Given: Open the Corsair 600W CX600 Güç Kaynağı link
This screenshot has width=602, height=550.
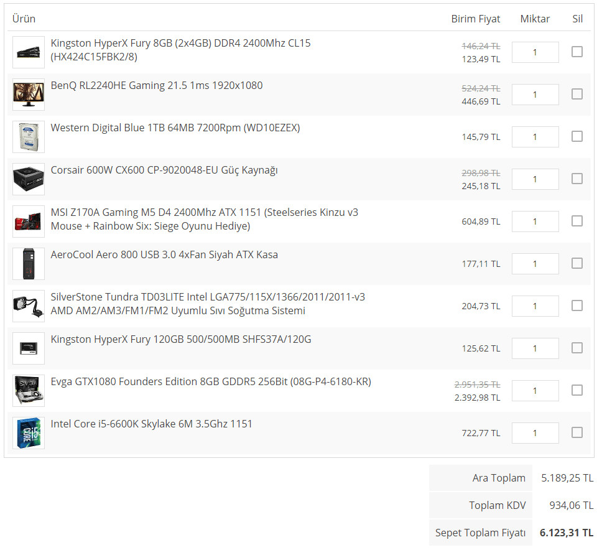Looking at the screenshot, I should 164,170.
